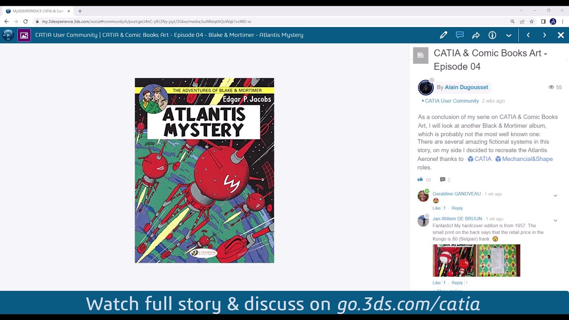The image size is (569, 320).
Task: Click Jan-Willem DE BRUIJN's avatar
Action: 423,220
